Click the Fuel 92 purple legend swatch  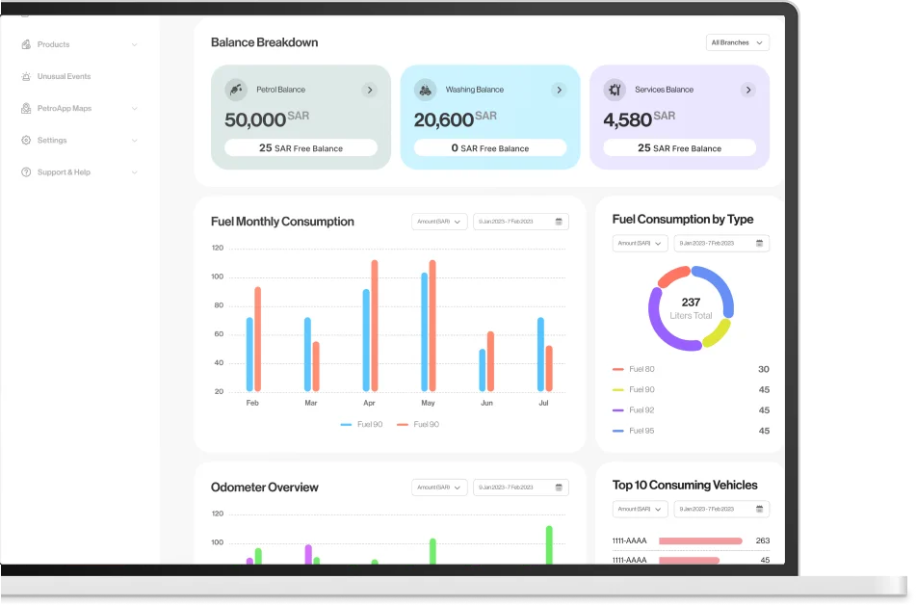pos(618,410)
